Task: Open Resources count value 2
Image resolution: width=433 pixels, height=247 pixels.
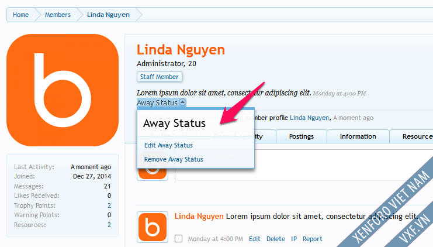Action: pyautogui.click(x=109, y=225)
